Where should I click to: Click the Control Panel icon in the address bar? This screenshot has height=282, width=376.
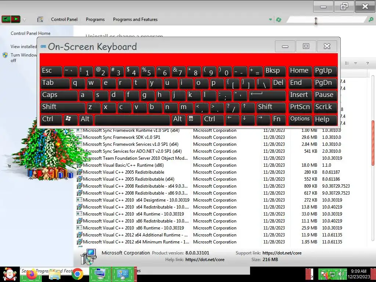[40, 19]
